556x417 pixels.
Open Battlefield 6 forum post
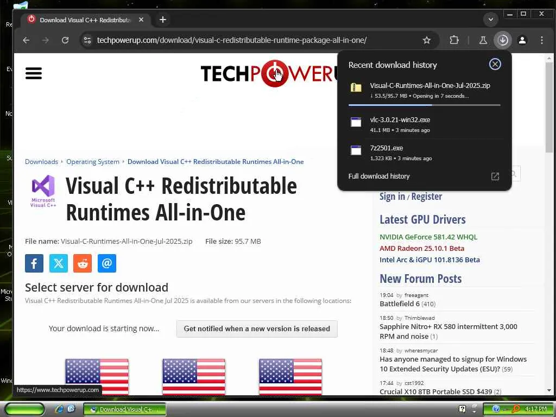400,304
